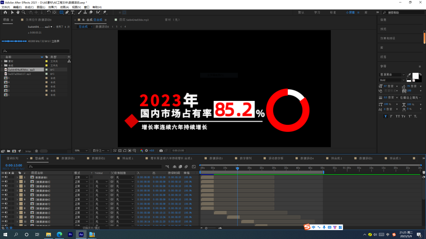Select the Hand tool
This screenshot has height=239, width=426.
[18, 12]
